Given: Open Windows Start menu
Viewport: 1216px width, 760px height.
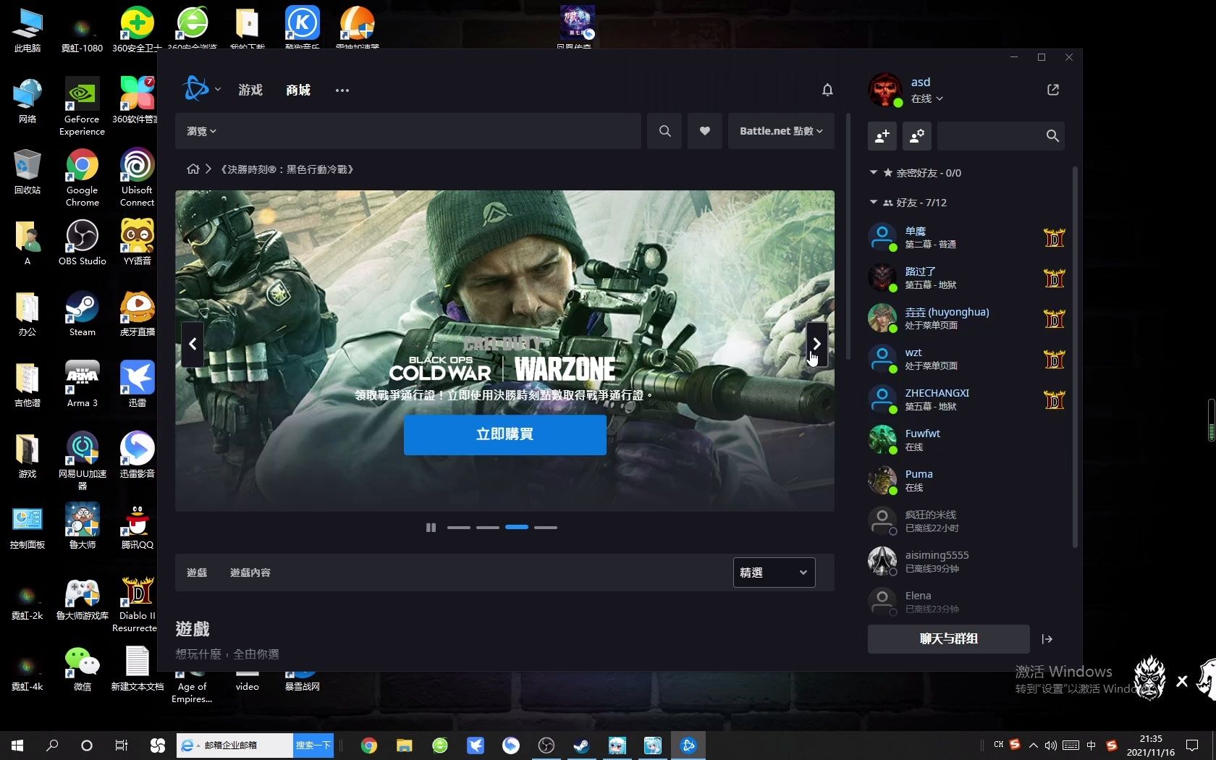Looking at the screenshot, I should [17, 746].
